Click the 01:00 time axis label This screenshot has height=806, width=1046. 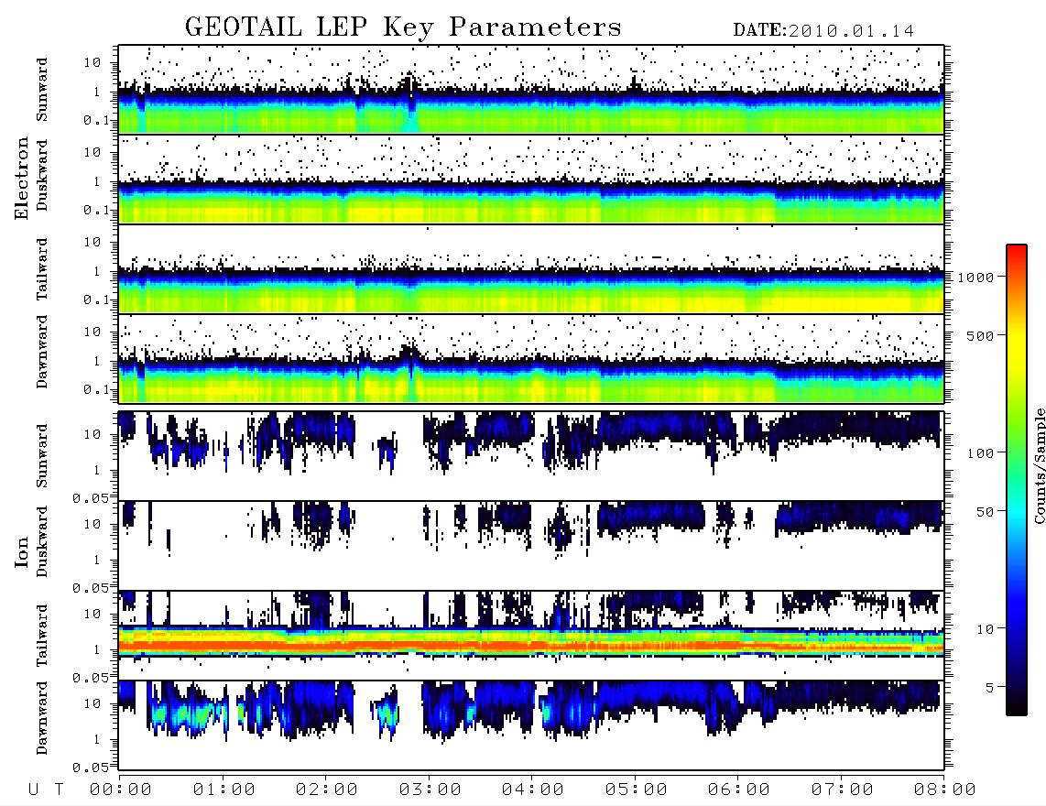click(x=224, y=790)
